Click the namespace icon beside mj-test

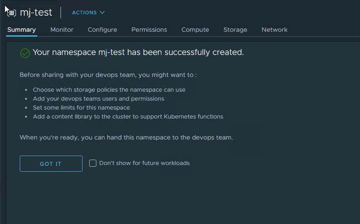(x=11, y=13)
